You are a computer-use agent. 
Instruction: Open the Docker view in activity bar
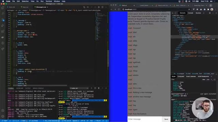pos(3,37)
